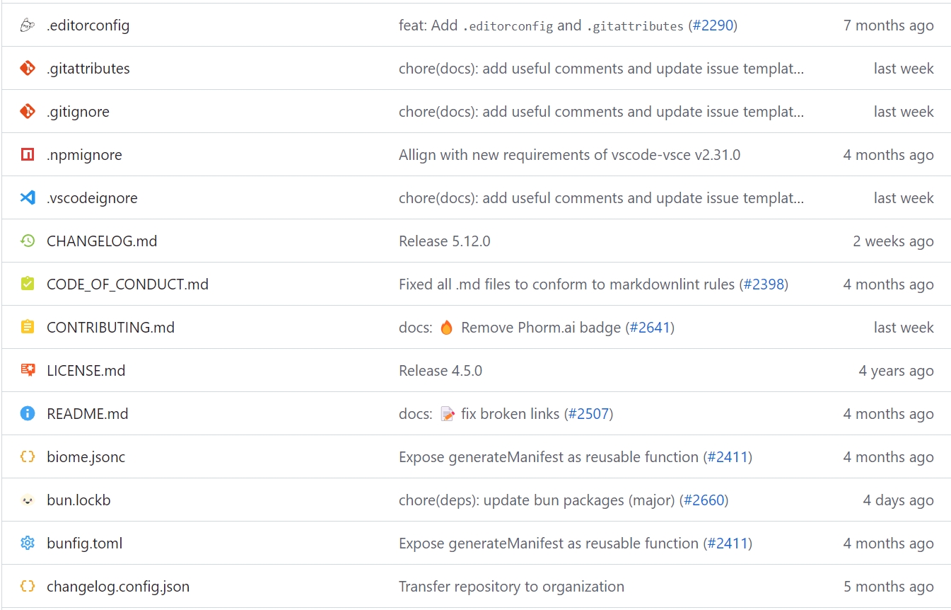Click the license certificate icon beside LICENSE.md
Viewport: 951px width, 610px height.
[x=28, y=371]
